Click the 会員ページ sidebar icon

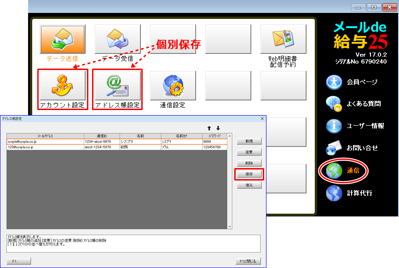[334, 82]
